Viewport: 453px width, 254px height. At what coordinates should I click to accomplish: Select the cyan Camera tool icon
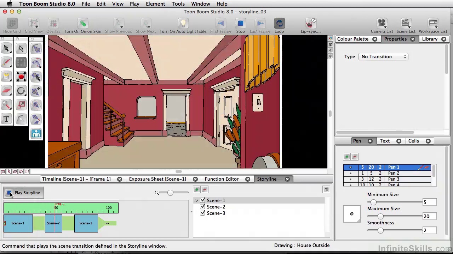point(36,133)
